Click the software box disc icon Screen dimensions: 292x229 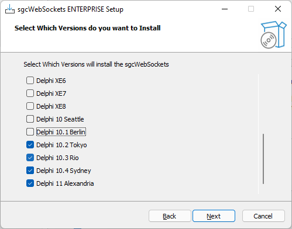(273, 34)
